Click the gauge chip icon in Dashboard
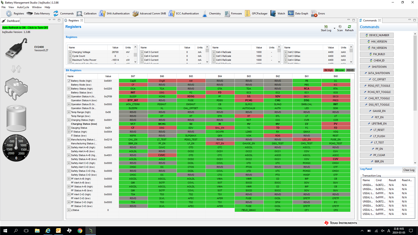Screen dimensions: 418x235 tap(16, 90)
